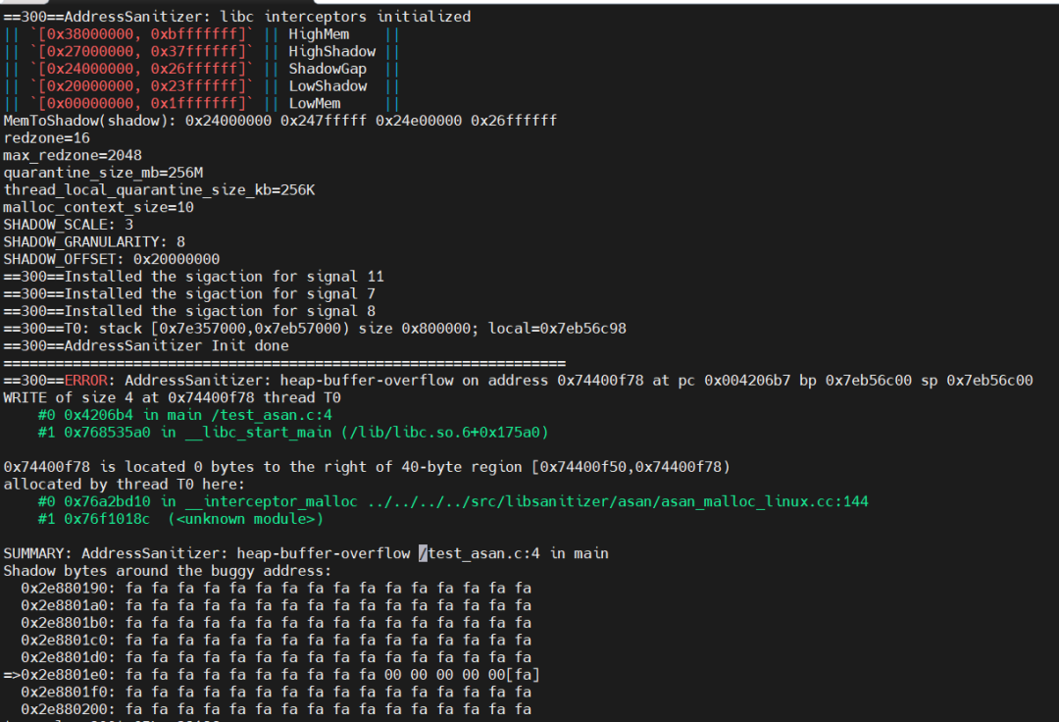Click the 'libc interceptors initialized' line
Image resolution: width=1059 pixels, height=722 pixels.
[237, 17]
